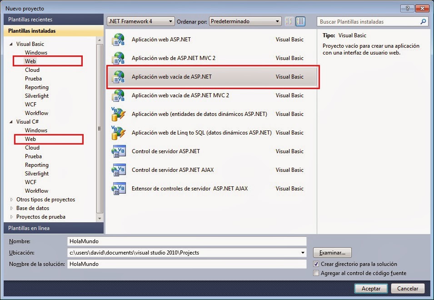Select Prueba under Visual C#
Viewport: 434px width, 300px height.
point(33,156)
